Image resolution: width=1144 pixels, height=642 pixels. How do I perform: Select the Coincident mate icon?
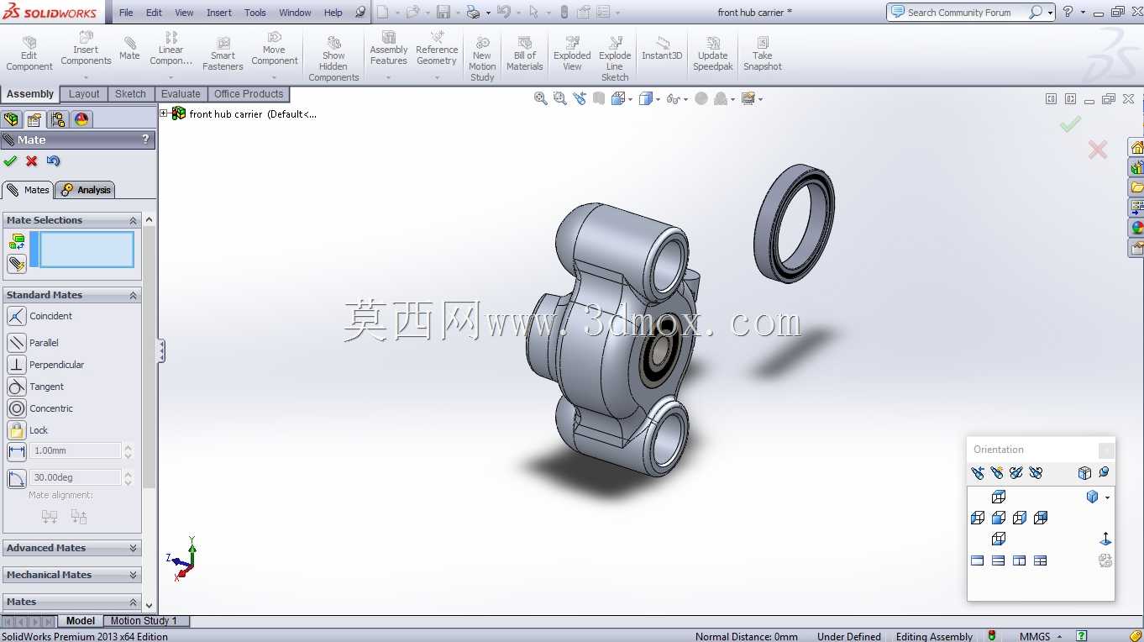17,317
